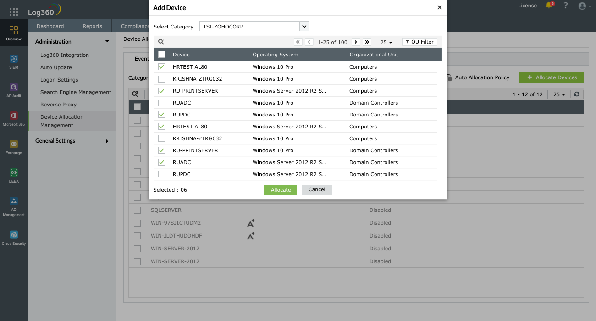This screenshot has width=596, height=321.
Task: Open Reverse Proxy settings
Action: pos(58,105)
